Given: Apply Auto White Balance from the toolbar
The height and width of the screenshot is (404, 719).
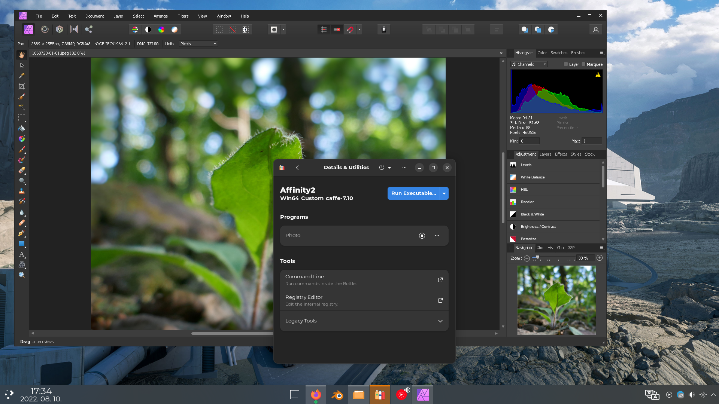Looking at the screenshot, I should point(175,29).
